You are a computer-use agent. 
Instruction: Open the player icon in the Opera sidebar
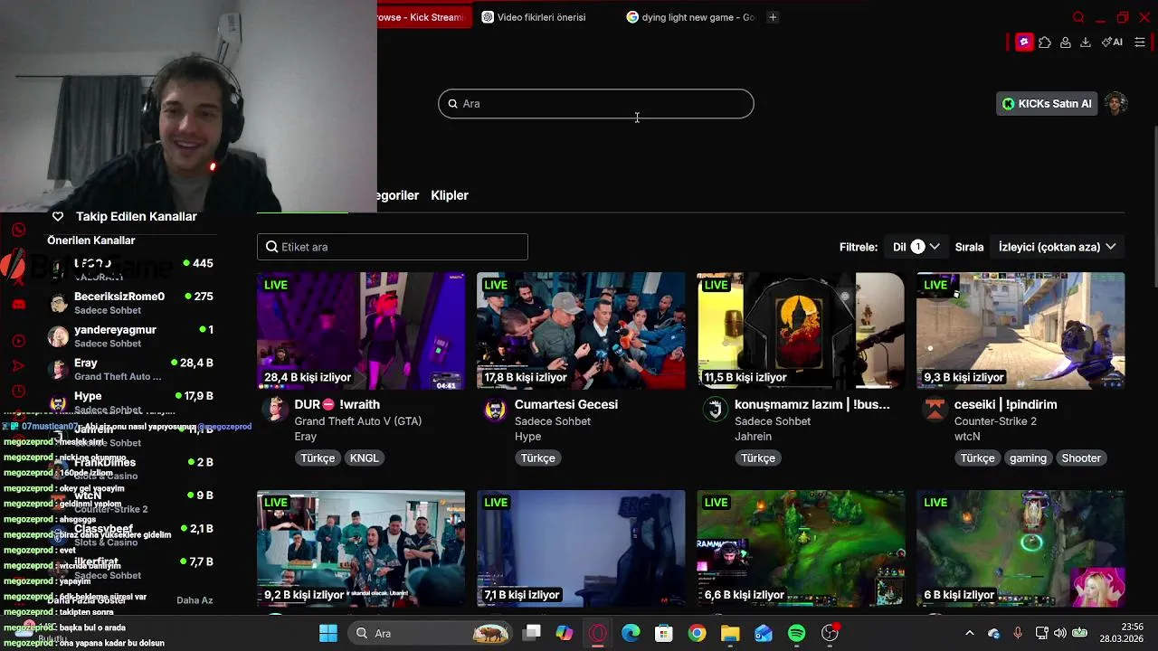pos(18,341)
